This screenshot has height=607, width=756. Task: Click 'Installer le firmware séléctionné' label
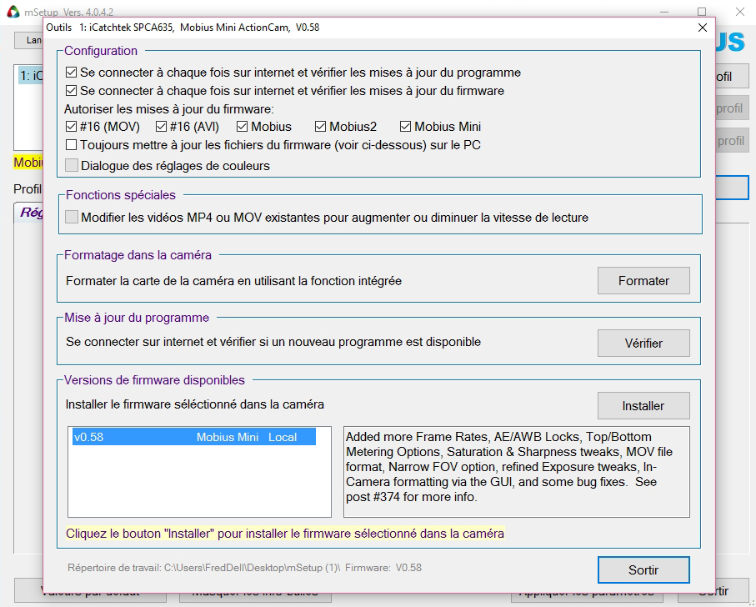195,404
